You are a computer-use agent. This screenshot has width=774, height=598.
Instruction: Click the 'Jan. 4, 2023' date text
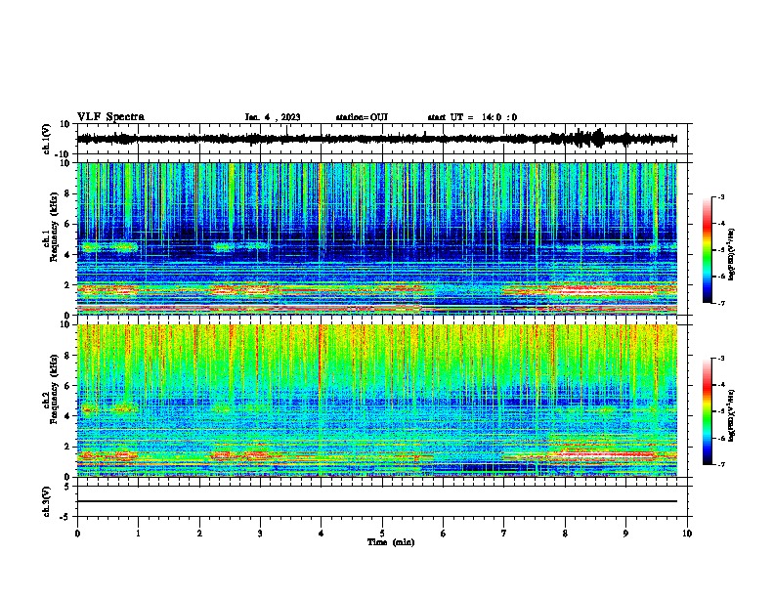click(273, 117)
